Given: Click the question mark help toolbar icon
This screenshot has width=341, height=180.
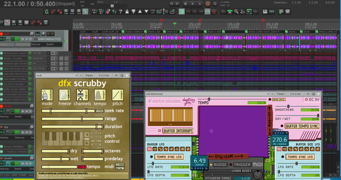Looking at the screenshot, I should [120, 12].
